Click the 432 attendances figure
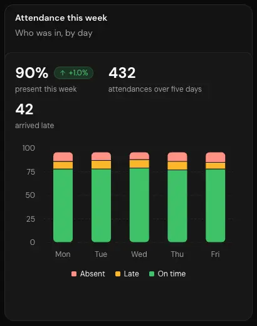 (x=122, y=73)
